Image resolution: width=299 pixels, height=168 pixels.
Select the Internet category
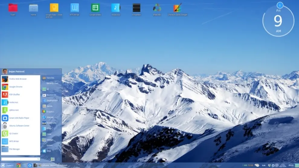(50, 117)
